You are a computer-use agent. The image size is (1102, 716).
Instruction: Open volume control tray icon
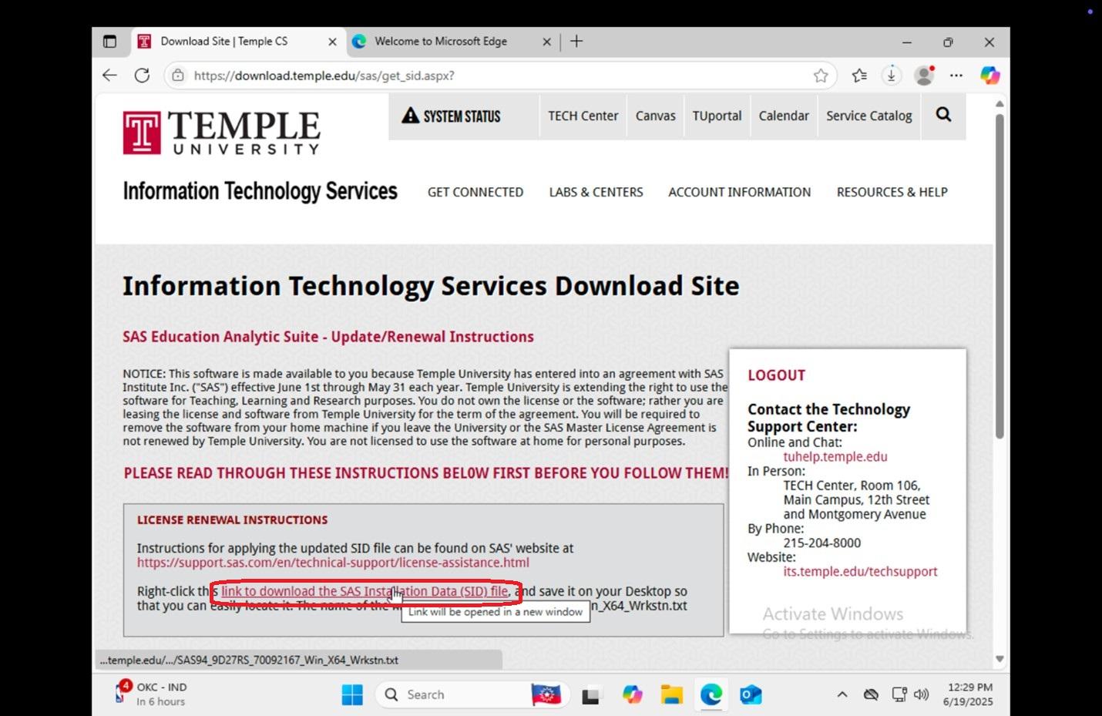tap(921, 694)
